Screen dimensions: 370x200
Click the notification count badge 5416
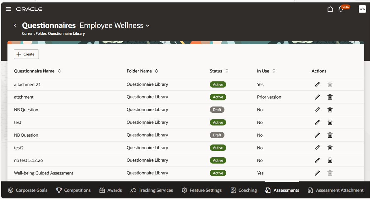point(345,7)
